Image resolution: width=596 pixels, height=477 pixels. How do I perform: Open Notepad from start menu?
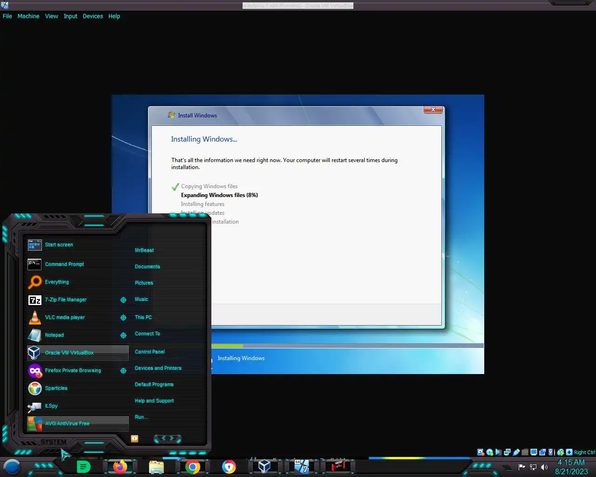coord(72,335)
